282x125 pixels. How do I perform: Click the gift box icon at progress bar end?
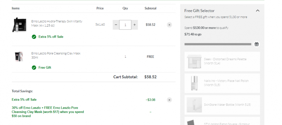257,44
